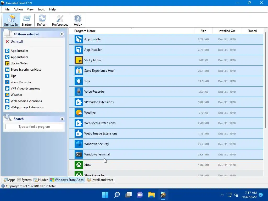Select the second App Installer row icon
This screenshot has width=268, height=201.
pos(79,50)
